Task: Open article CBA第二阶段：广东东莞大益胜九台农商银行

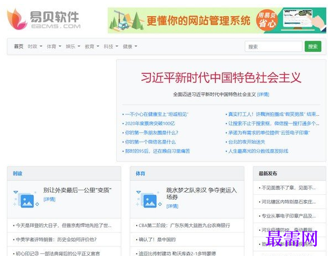Action: coord(184,225)
